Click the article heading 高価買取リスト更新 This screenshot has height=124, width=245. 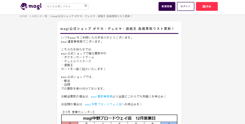[117, 29]
